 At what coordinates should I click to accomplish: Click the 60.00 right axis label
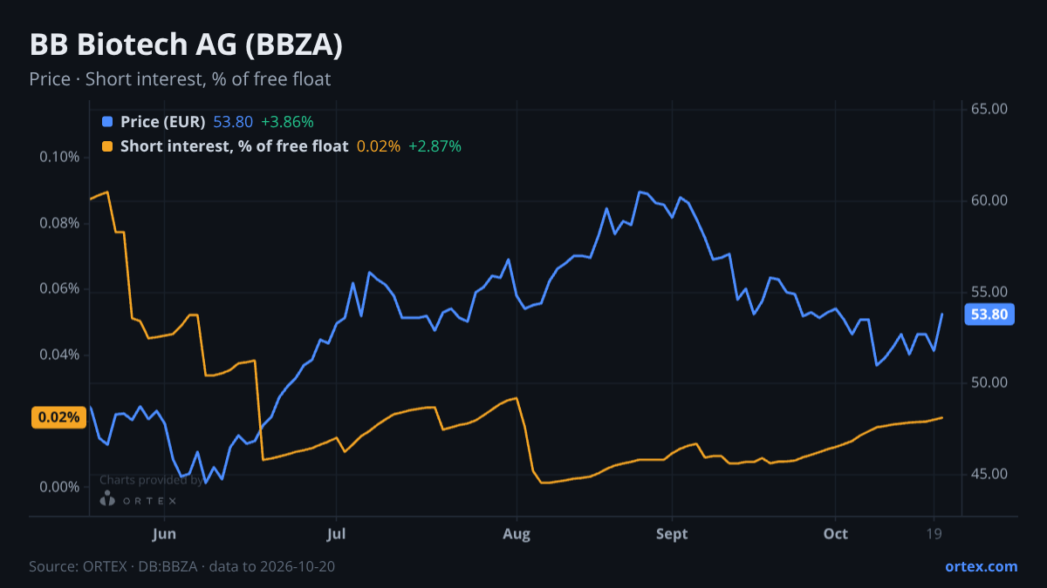coord(989,200)
